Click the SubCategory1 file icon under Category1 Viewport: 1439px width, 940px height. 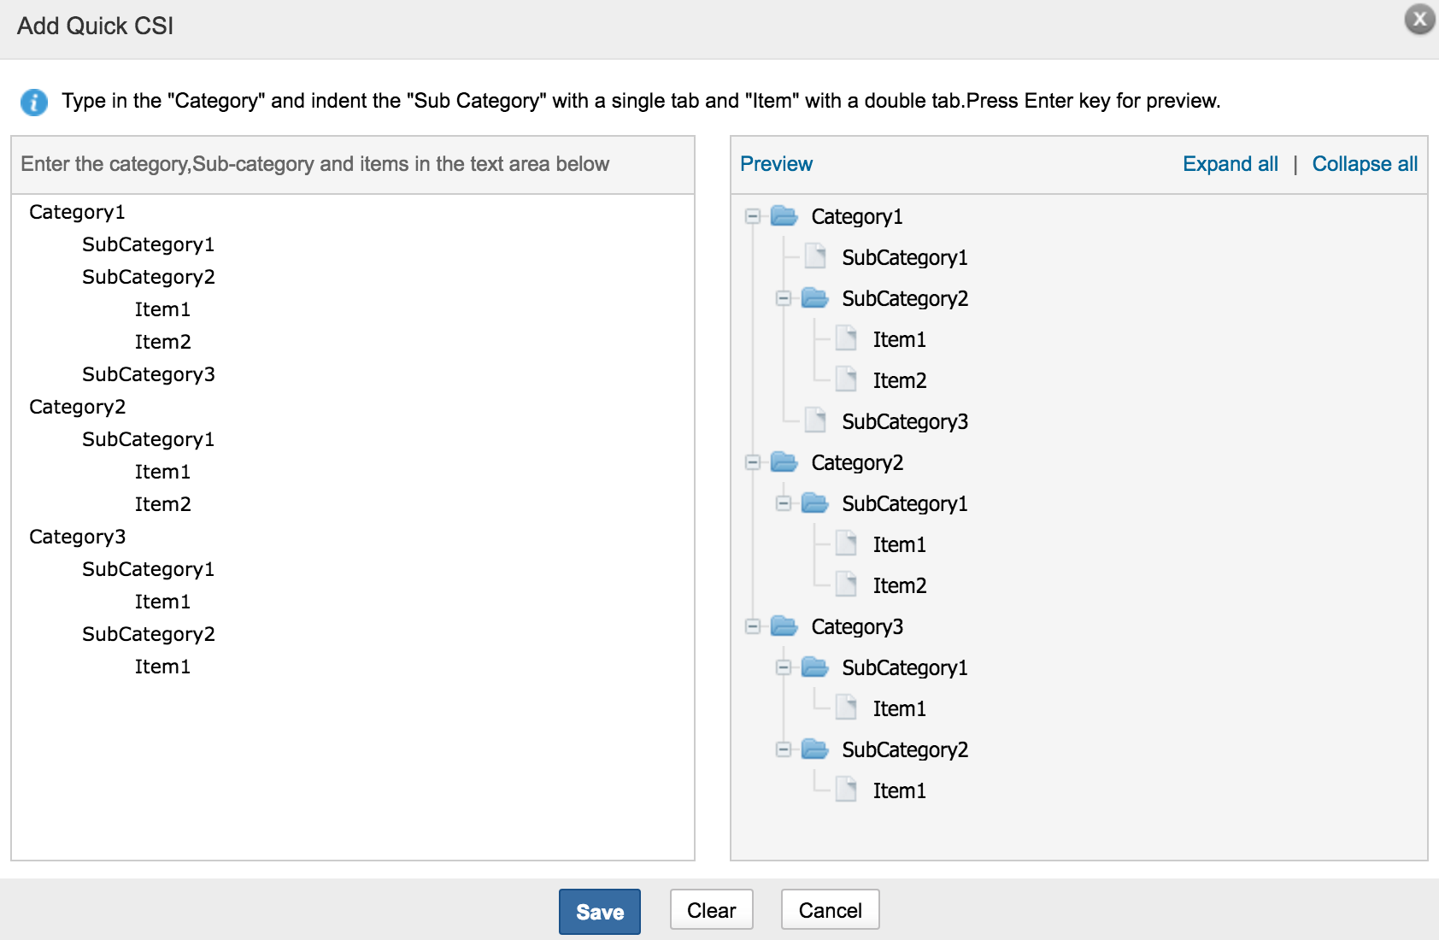815,256
